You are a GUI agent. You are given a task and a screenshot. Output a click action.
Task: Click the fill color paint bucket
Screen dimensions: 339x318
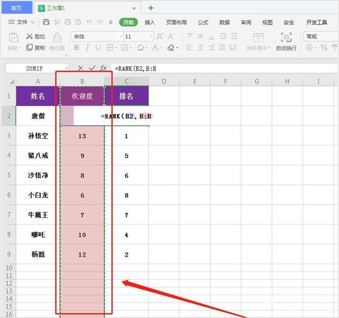click(x=141, y=48)
